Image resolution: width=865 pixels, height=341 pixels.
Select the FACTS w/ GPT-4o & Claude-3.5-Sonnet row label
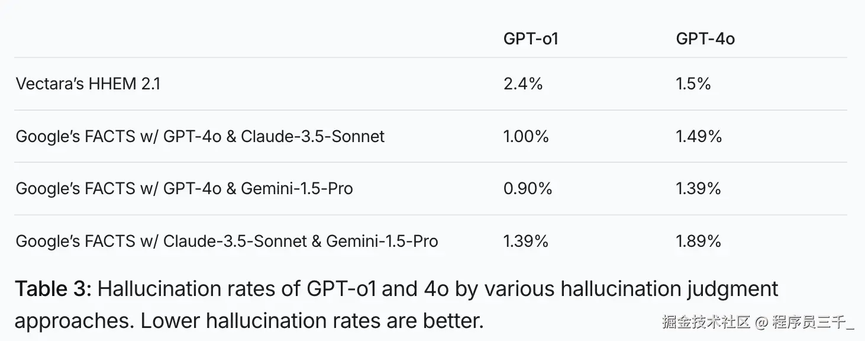tap(200, 137)
